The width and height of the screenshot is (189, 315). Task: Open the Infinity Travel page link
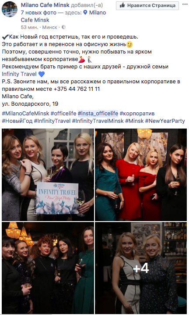pos(19,74)
